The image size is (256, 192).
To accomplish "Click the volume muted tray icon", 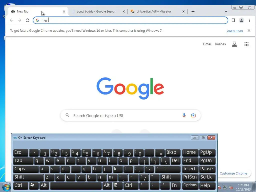I will [231, 187].
